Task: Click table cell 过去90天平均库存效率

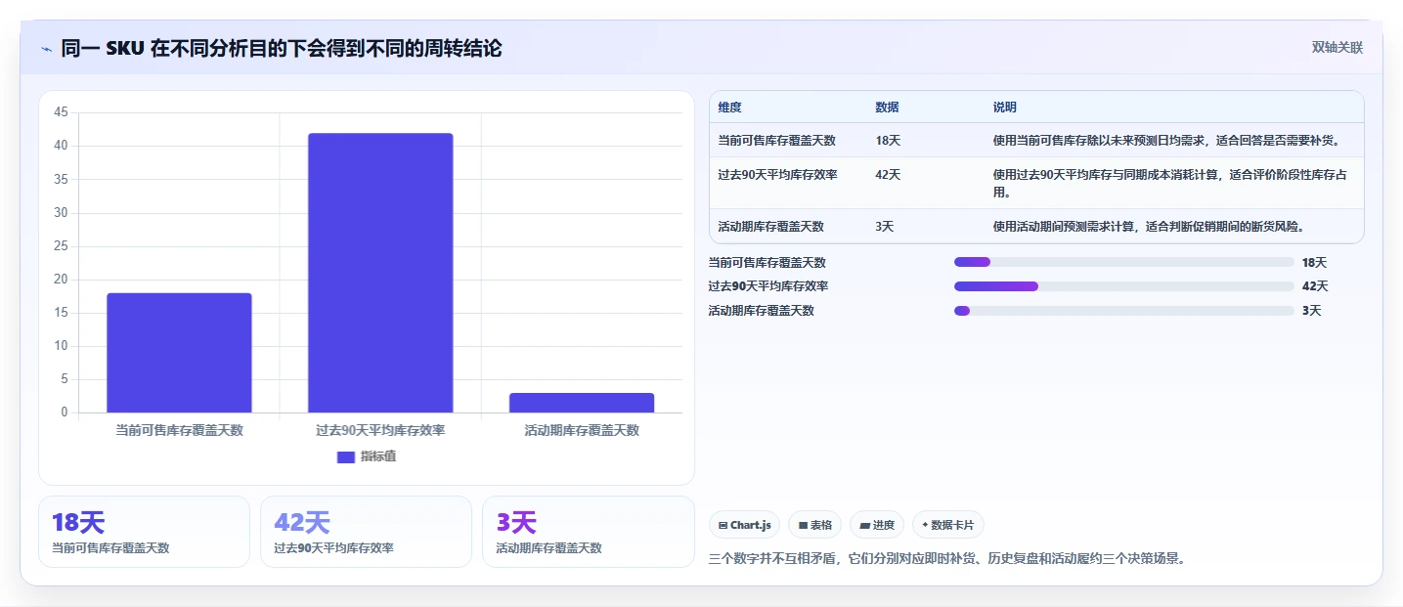Action: [x=777, y=175]
